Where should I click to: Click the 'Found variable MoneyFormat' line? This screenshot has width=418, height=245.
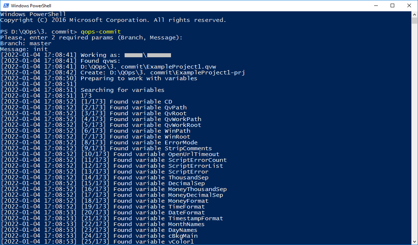[104, 201]
